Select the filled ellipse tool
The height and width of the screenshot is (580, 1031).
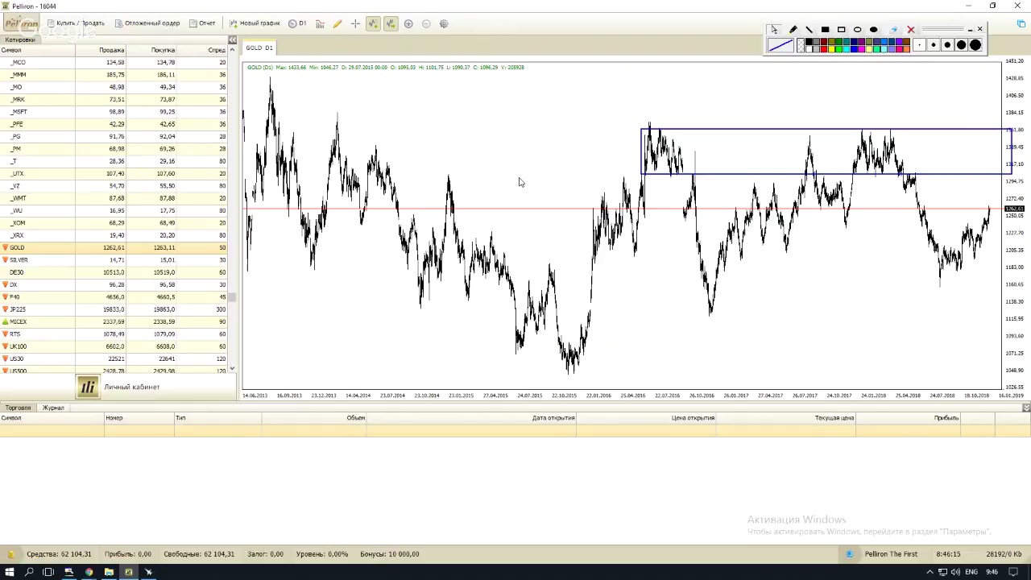[x=874, y=30]
